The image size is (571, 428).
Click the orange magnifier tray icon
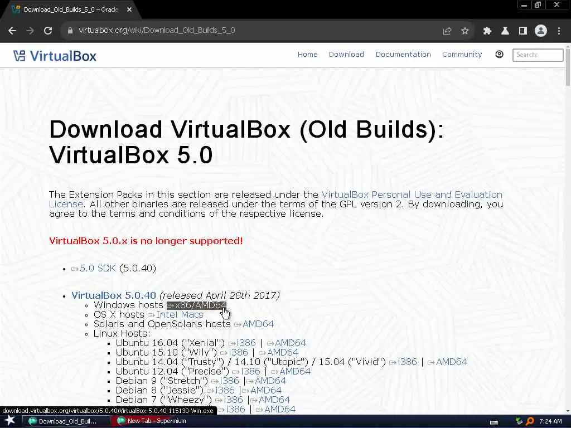pyautogui.click(x=530, y=421)
